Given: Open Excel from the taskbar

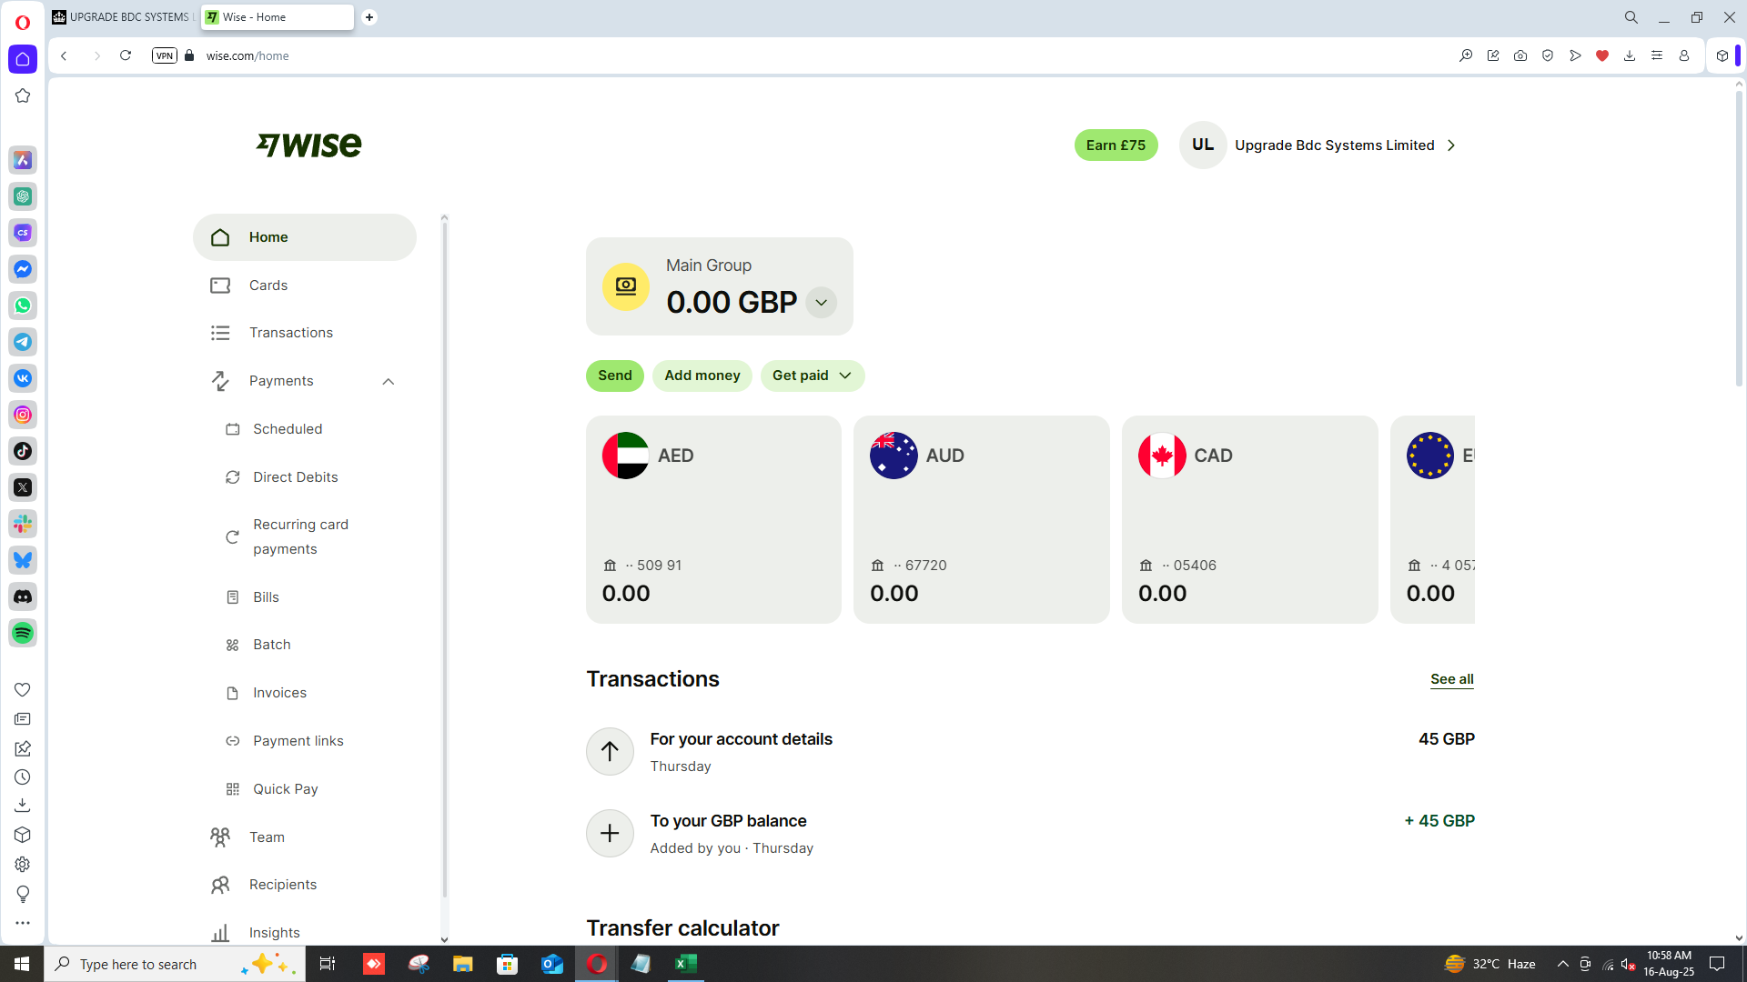Looking at the screenshot, I should 686,964.
